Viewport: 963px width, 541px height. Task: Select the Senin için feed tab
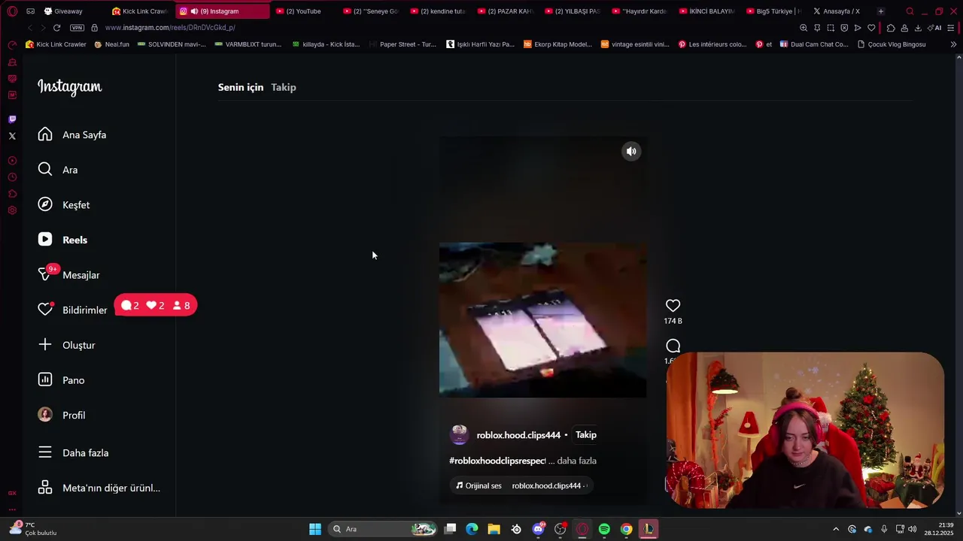click(241, 87)
